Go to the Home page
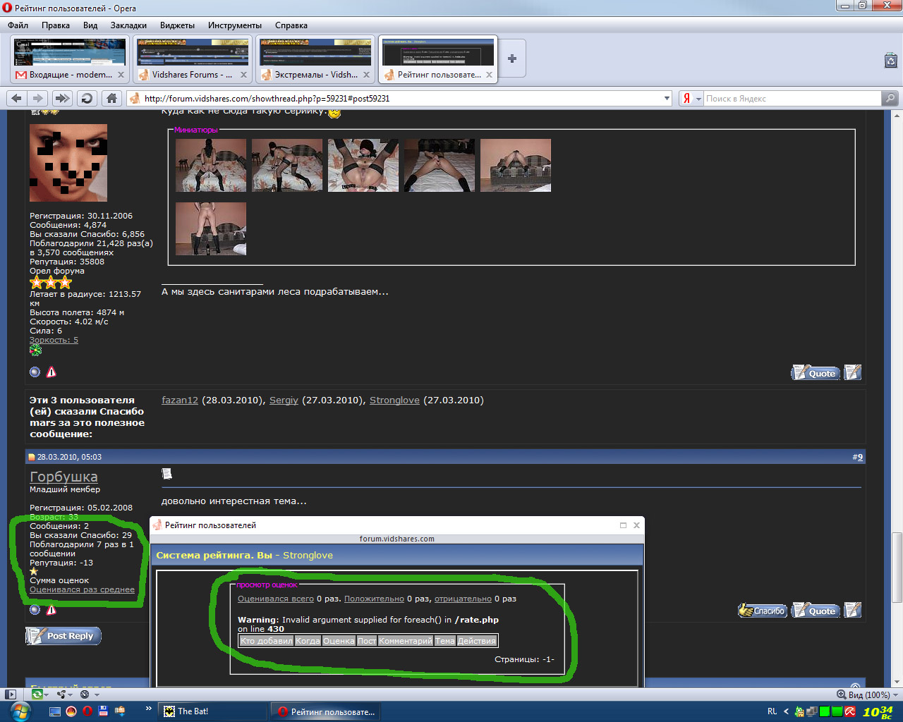 pyautogui.click(x=111, y=98)
